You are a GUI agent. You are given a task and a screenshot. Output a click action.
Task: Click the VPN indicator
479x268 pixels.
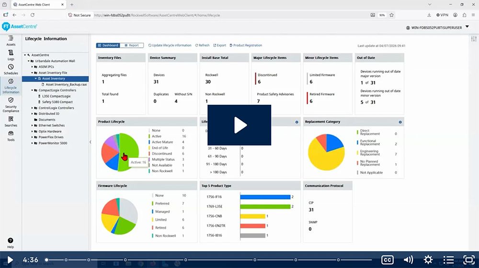442,15
